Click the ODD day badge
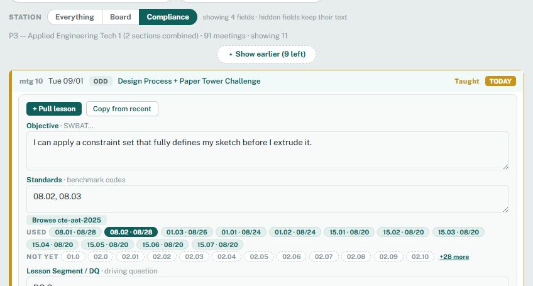This screenshot has height=286, width=533. click(x=101, y=81)
